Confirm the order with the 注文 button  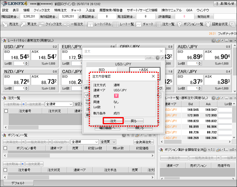point(113,121)
